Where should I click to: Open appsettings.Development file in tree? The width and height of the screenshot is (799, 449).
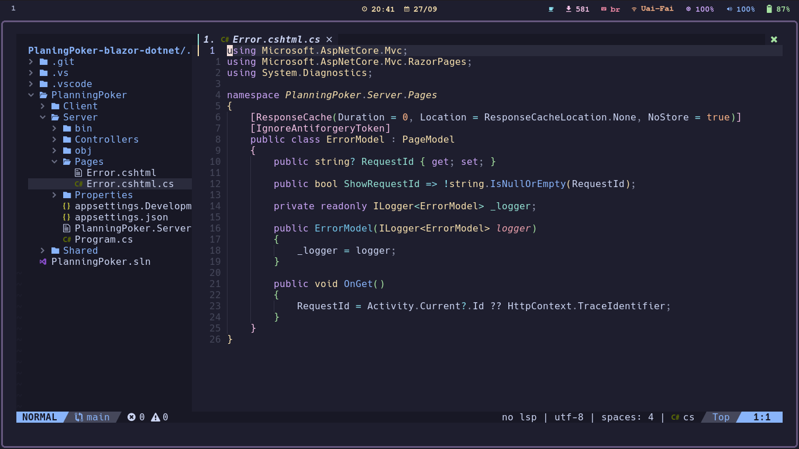[x=133, y=206]
